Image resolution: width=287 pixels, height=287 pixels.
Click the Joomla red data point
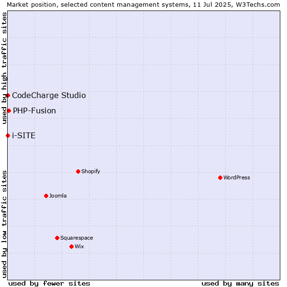46,196
